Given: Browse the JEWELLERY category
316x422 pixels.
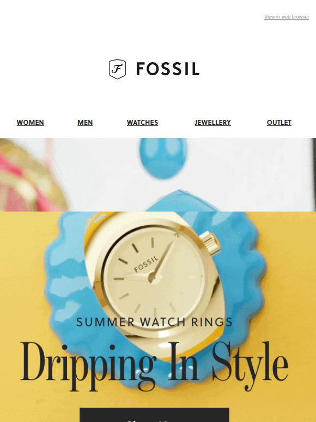Looking at the screenshot, I should coord(212,123).
